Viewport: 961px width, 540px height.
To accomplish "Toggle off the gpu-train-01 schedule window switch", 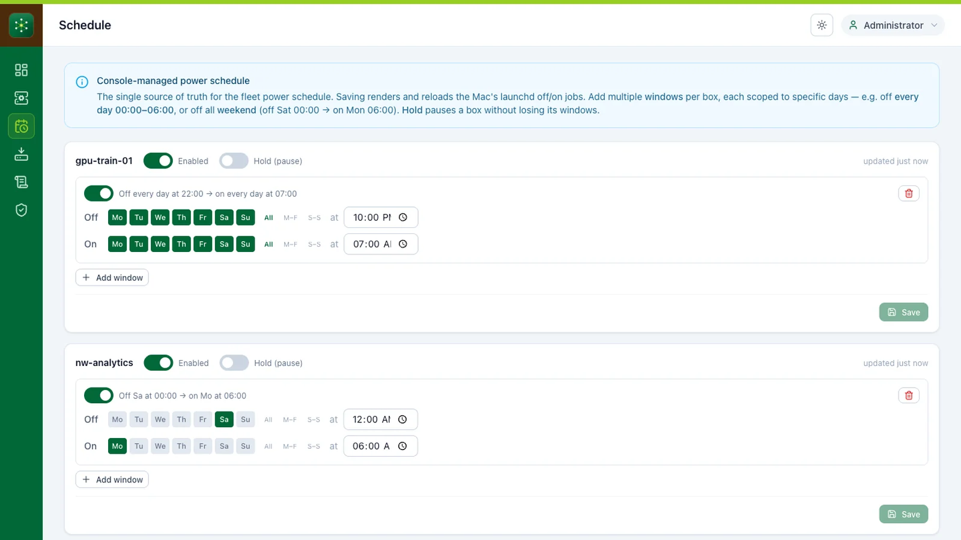I will tap(99, 193).
